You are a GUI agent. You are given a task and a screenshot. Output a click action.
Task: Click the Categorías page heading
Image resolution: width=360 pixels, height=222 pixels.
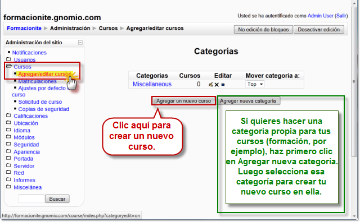pyautogui.click(x=216, y=51)
